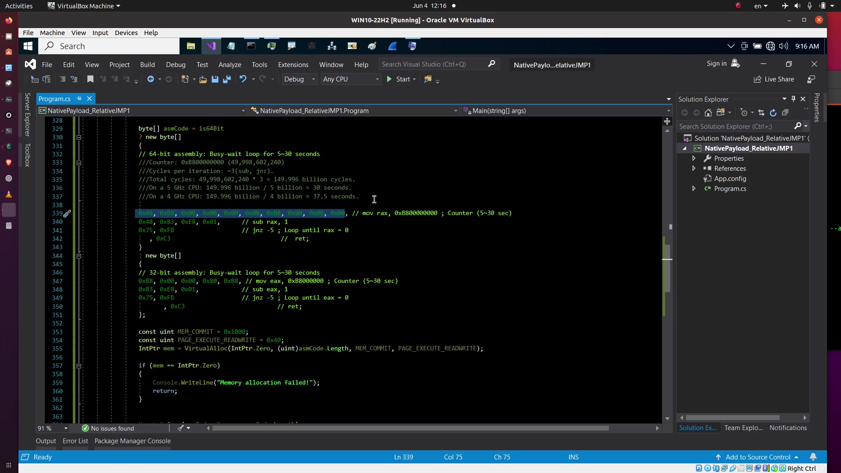This screenshot has width=841, height=473.
Task: Collapse code fold at line 330
Action: (x=79, y=137)
